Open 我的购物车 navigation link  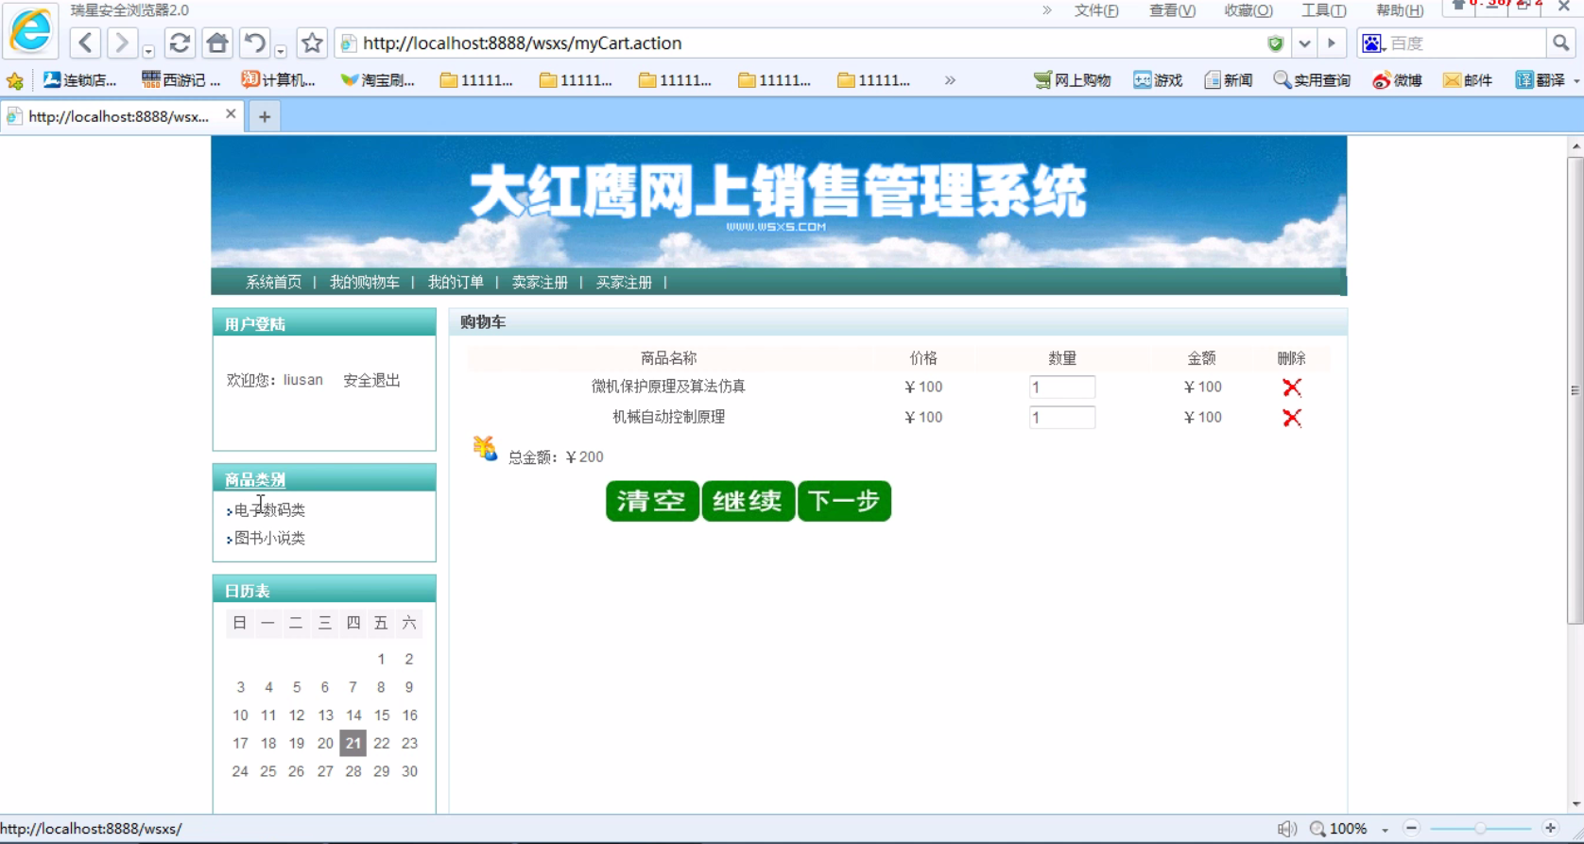pyautogui.click(x=364, y=282)
